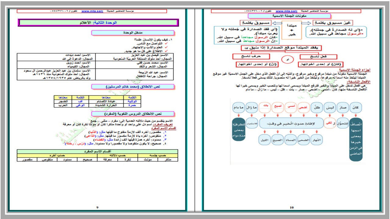Select the meaning 'أتضجر'
Screen dimensions: 390x219
[x=63, y=101]
